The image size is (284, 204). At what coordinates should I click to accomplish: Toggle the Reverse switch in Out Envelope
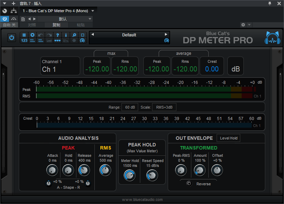coord(189,184)
